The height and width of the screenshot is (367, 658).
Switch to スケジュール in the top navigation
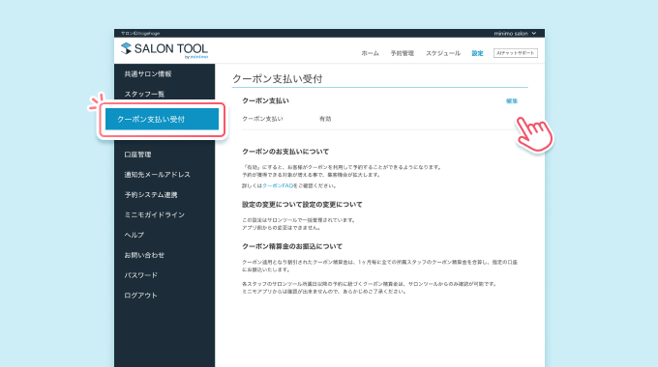pyautogui.click(x=443, y=53)
